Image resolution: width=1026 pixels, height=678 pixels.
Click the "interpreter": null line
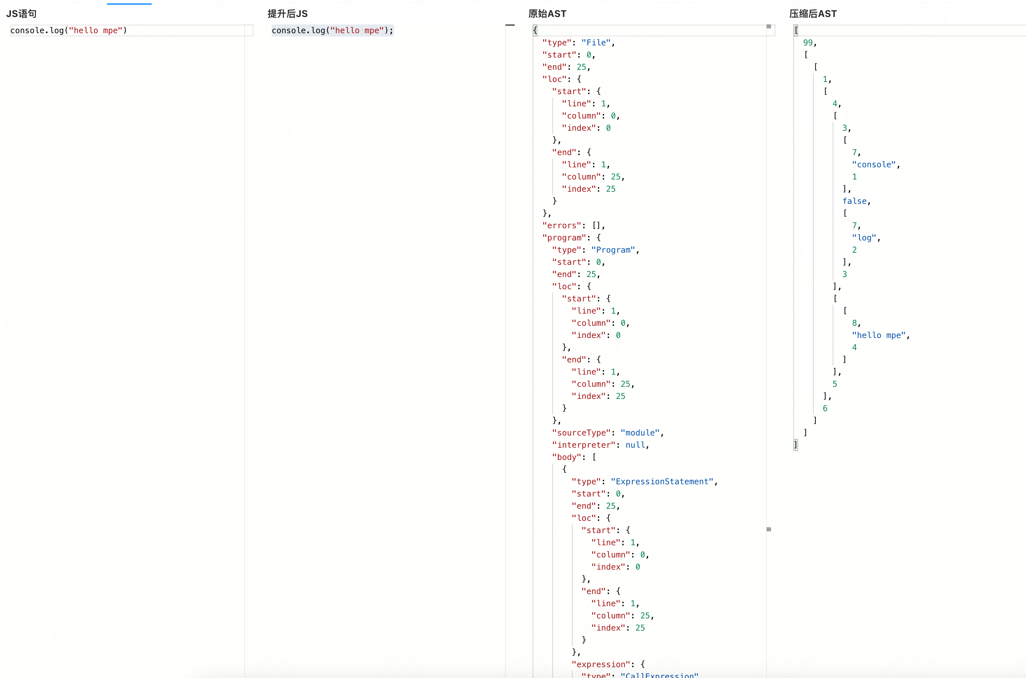click(601, 445)
